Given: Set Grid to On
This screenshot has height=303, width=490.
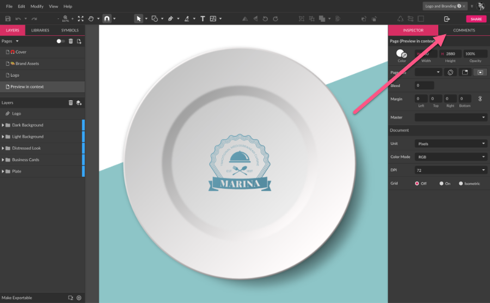Looking at the screenshot, I should click(442, 183).
